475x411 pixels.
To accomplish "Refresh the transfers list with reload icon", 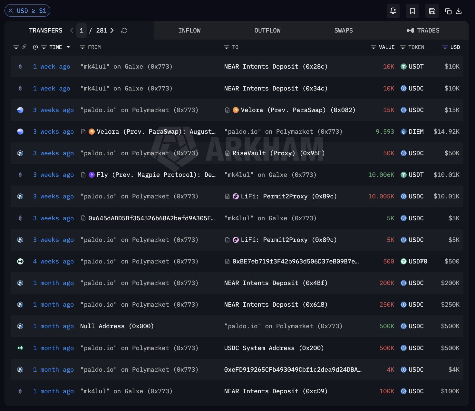I will click(124, 30).
